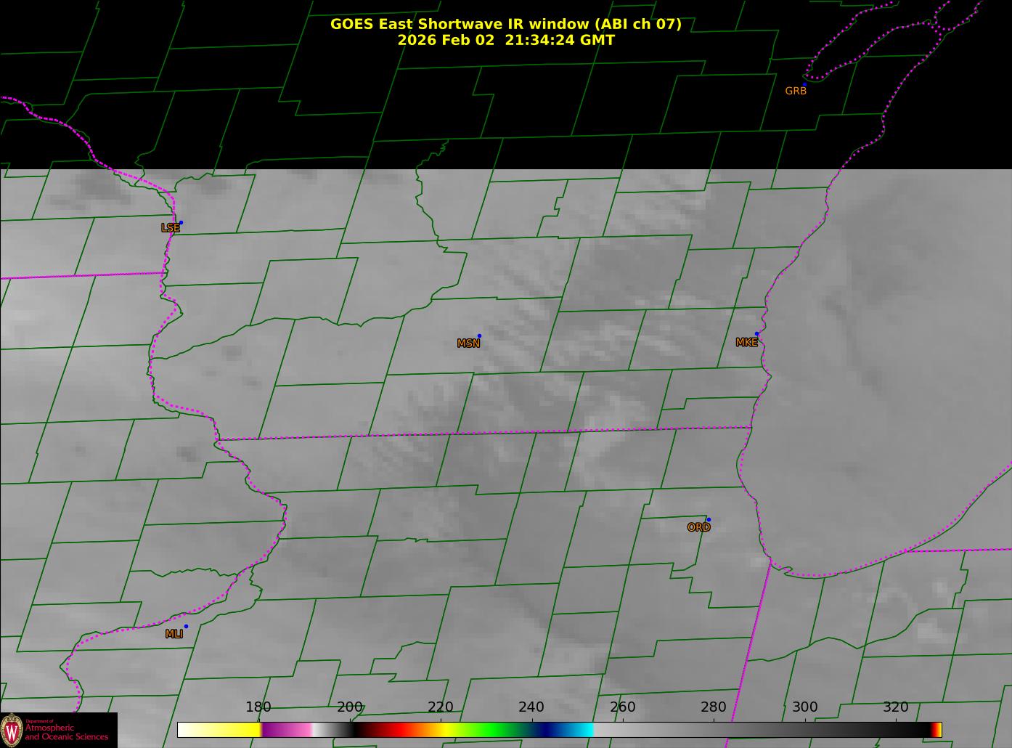Click the 320 tick label on the colorbar
Viewport: 1012px width, 748px height.
click(x=895, y=707)
